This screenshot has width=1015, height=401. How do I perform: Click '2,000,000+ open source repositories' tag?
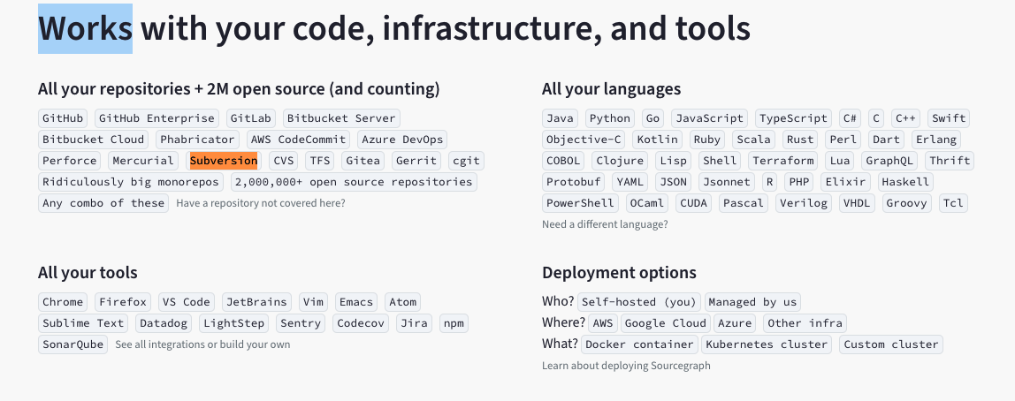tap(354, 182)
